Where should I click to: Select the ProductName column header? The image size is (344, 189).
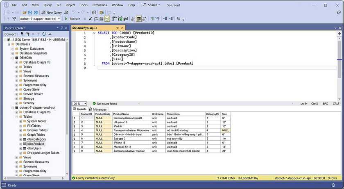[131, 114]
